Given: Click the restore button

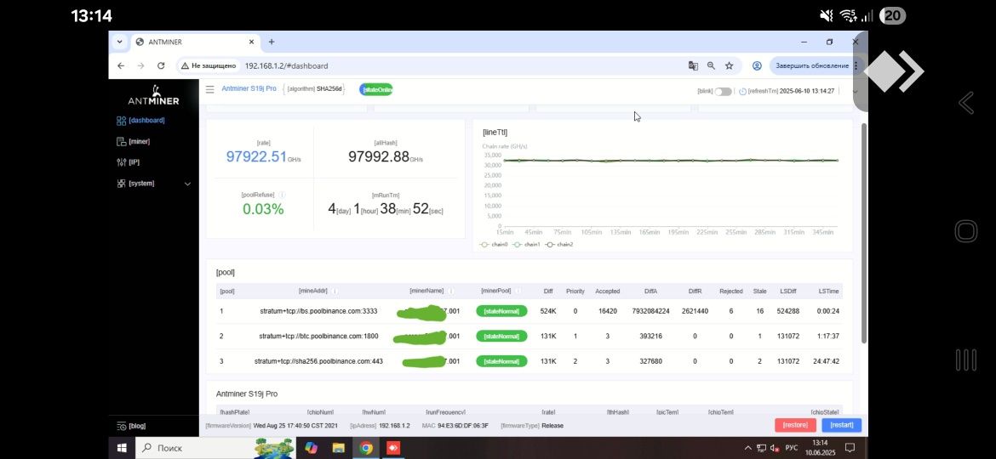Looking at the screenshot, I should (x=795, y=425).
